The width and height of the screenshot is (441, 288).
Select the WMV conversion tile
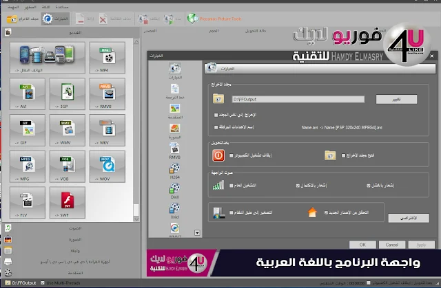point(68,130)
